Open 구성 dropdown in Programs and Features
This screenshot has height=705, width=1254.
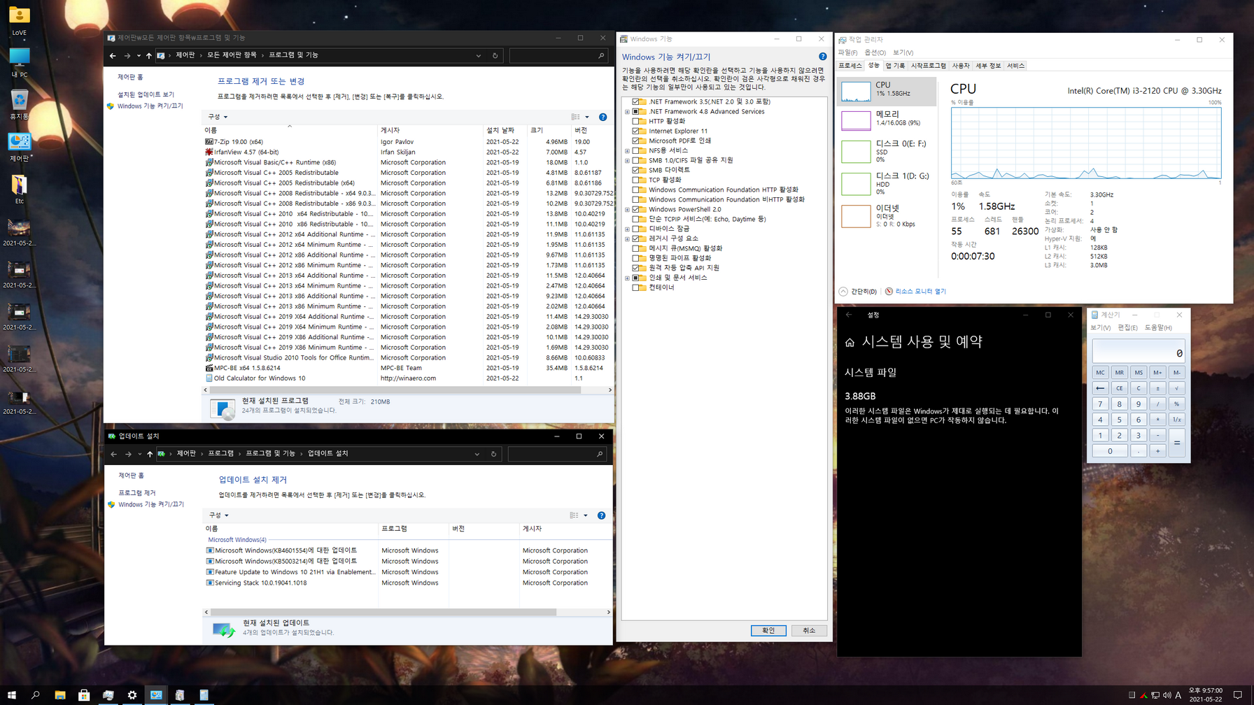[218, 117]
